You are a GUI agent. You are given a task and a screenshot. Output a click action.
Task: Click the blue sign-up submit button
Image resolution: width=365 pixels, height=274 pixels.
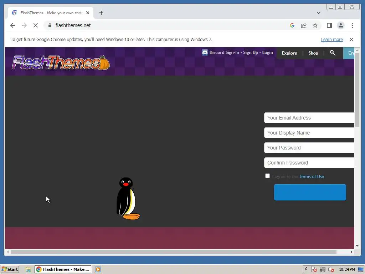coord(310,192)
